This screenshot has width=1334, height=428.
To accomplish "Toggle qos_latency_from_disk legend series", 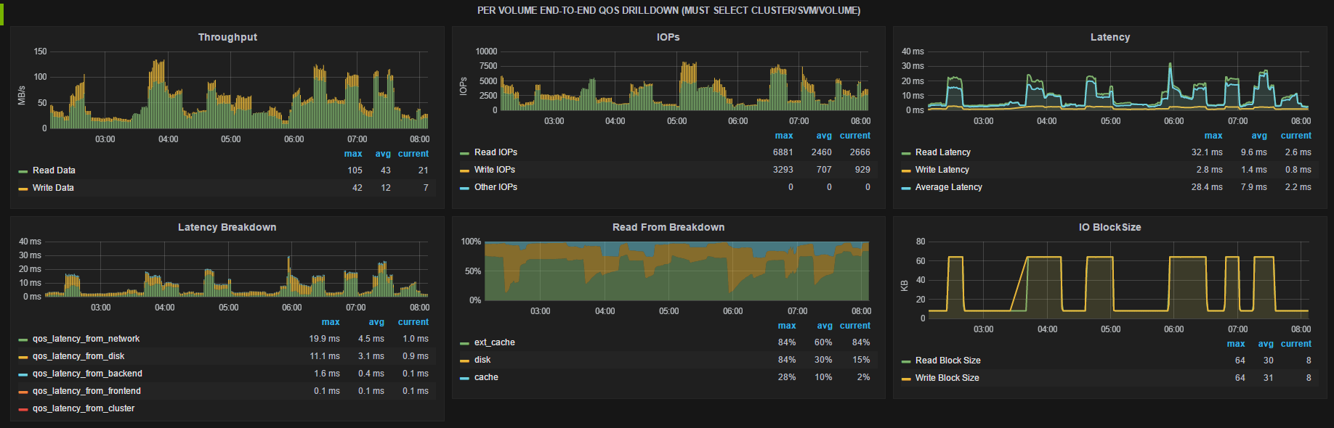I will 78,356.
